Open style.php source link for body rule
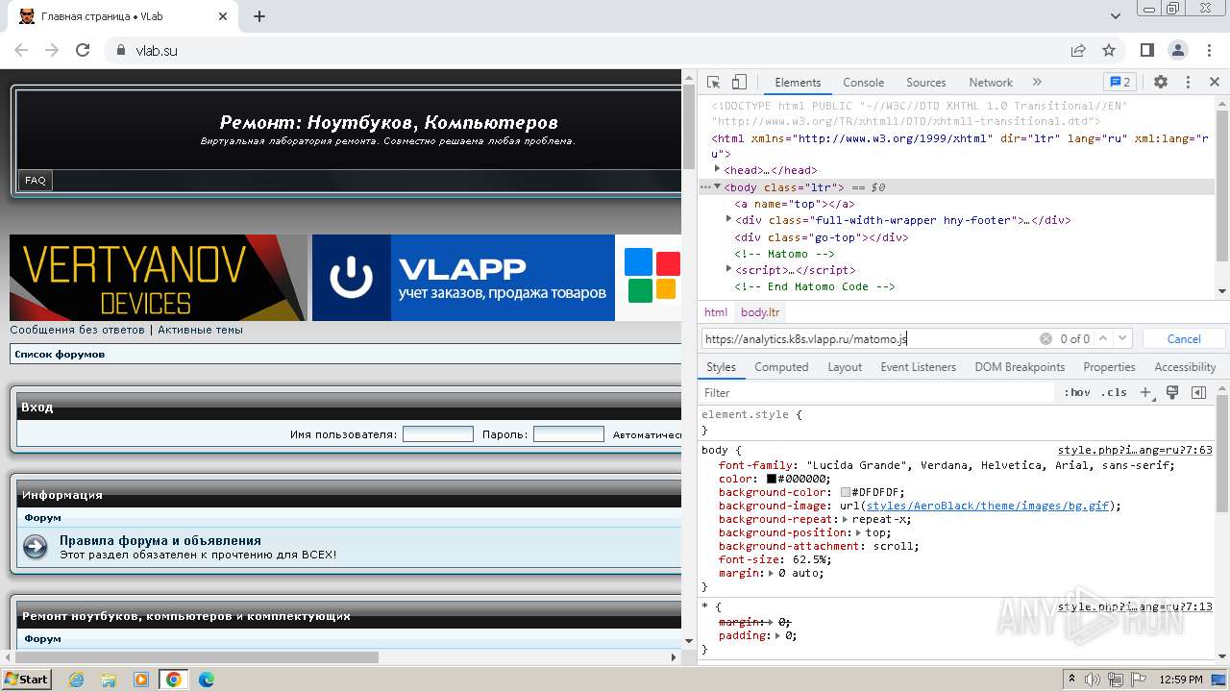This screenshot has width=1230, height=692. coord(1135,450)
